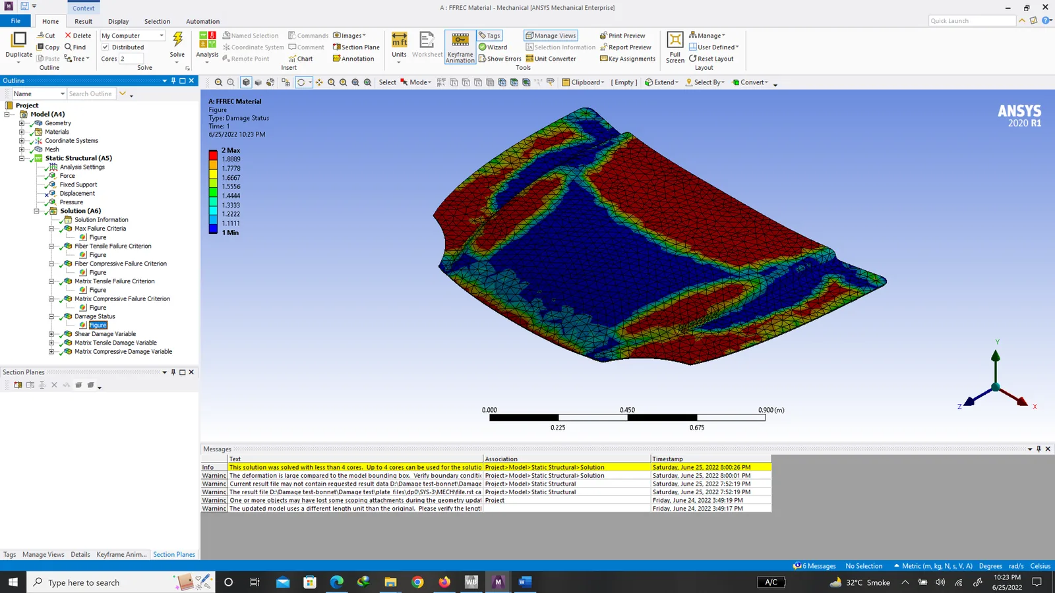Pin the Outline panel

pyautogui.click(x=173, y=80)
